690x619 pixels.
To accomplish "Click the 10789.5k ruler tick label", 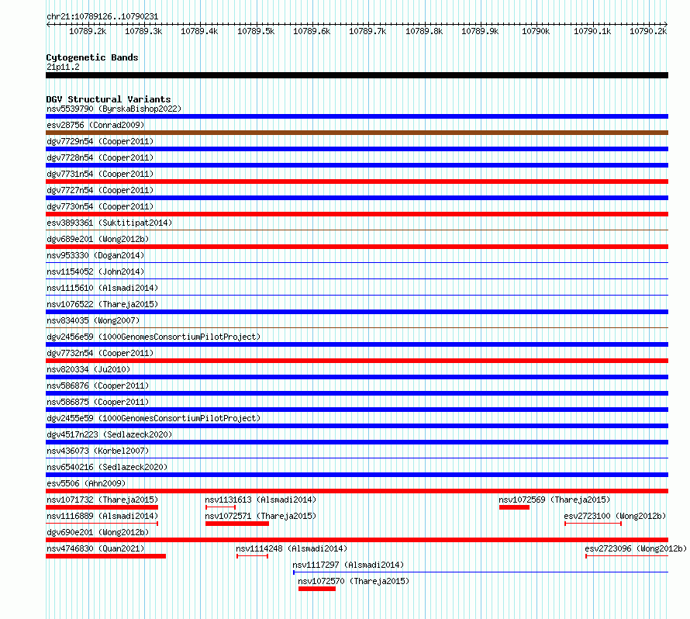I will click(x=256, y=31).
